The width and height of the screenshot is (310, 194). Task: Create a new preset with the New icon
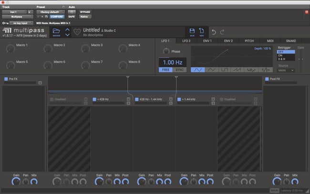[201, 31]
